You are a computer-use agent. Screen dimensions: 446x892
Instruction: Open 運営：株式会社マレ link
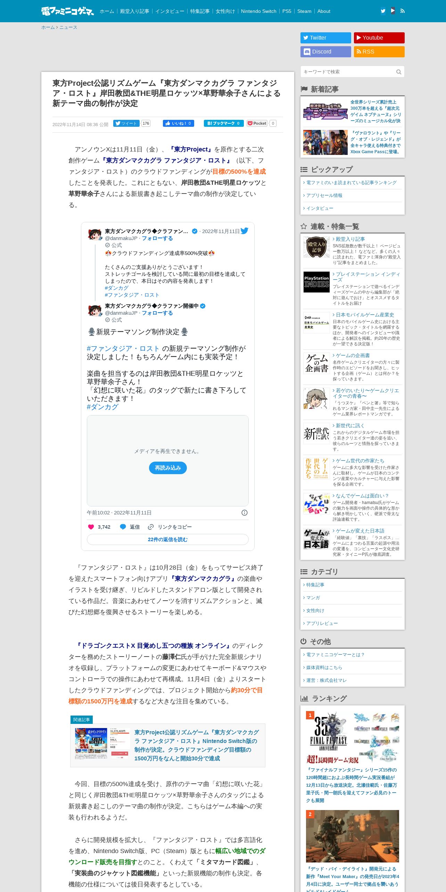(x=326, y=680)
